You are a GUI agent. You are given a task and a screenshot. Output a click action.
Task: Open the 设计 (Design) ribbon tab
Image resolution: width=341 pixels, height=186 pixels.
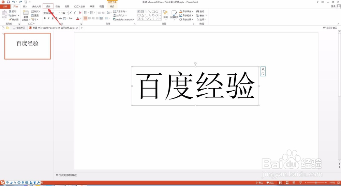click(x=48, y=6)
